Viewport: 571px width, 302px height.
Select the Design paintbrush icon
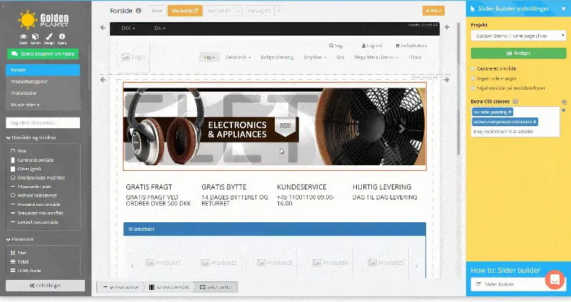(x=49, y=37)
